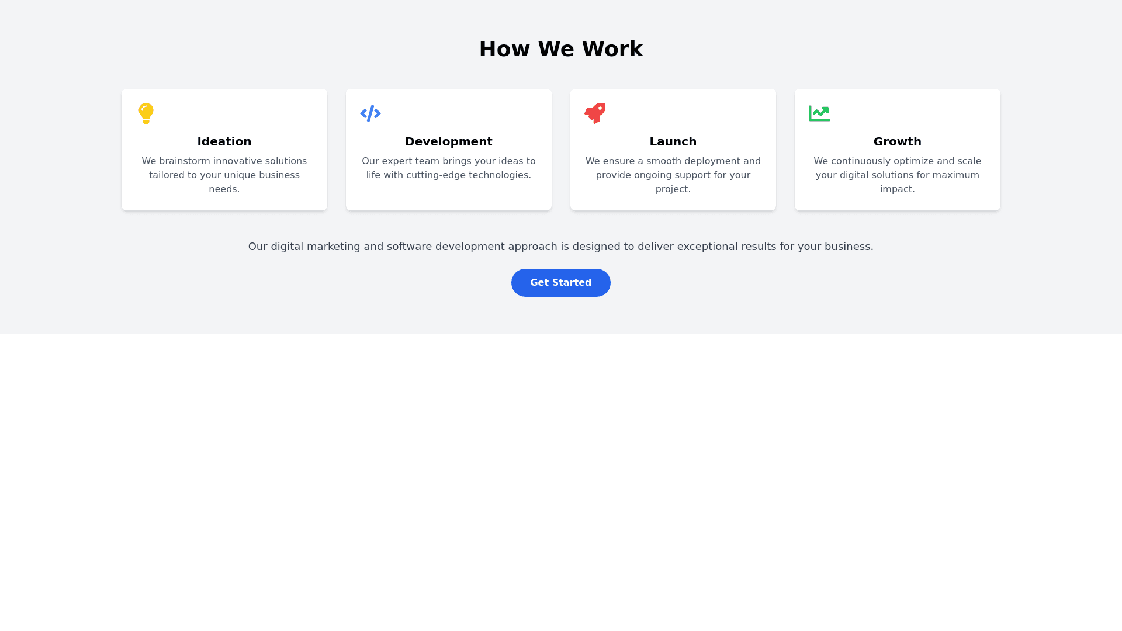Click the marketing approach summary sentence
This screenshot has height=631, width=1122.
click(x=560, y=246)
